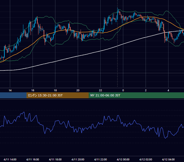Click the 16 hour axis label
The width and height of the screenshot is (184, 162).
click(33, 90)
